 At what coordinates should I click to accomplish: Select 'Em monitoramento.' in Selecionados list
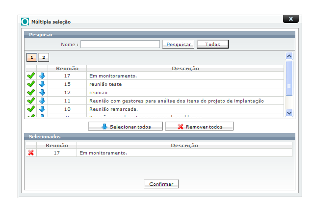tap(184, 153)
